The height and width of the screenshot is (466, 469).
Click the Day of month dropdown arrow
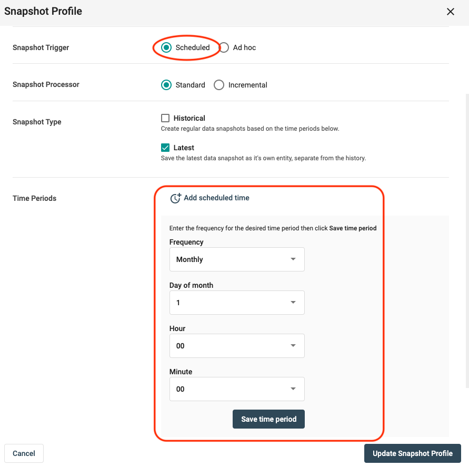pos(293,303)
